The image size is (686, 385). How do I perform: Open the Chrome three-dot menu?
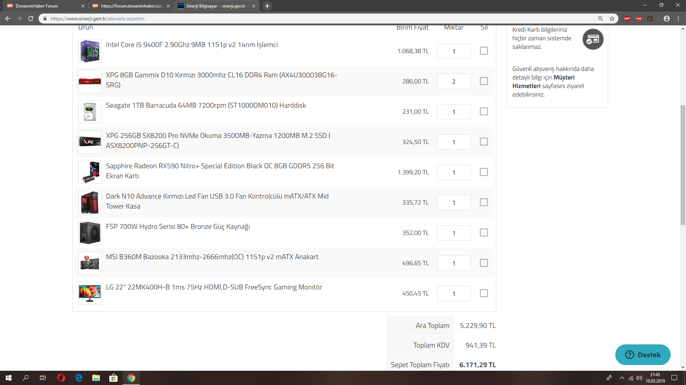678,19
